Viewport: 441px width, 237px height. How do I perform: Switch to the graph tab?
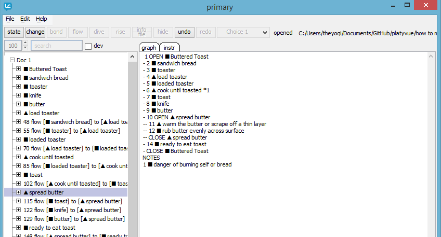click(x=149, y=48)
